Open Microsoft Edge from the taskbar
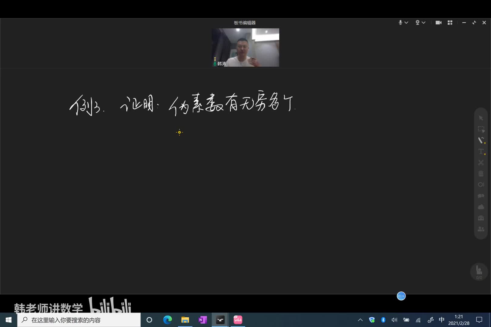The height and width of the screenshot is (327, 491). [167, 320]
